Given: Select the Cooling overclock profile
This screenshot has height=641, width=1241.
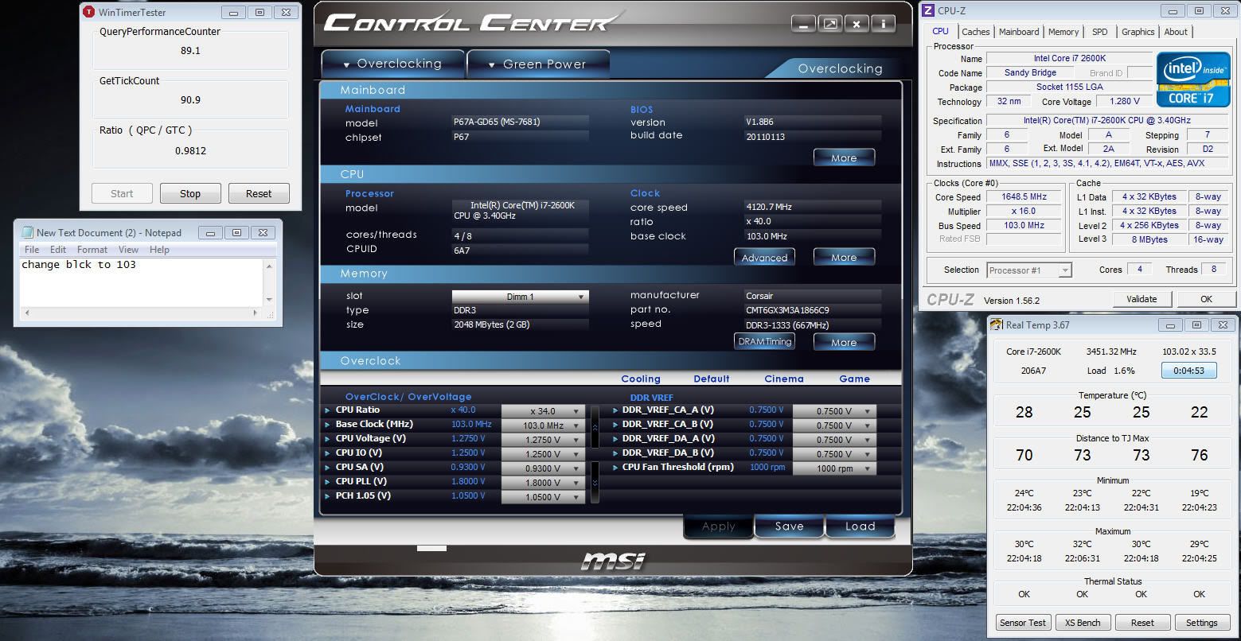Looking at the screenshot, I should point(641,379).
